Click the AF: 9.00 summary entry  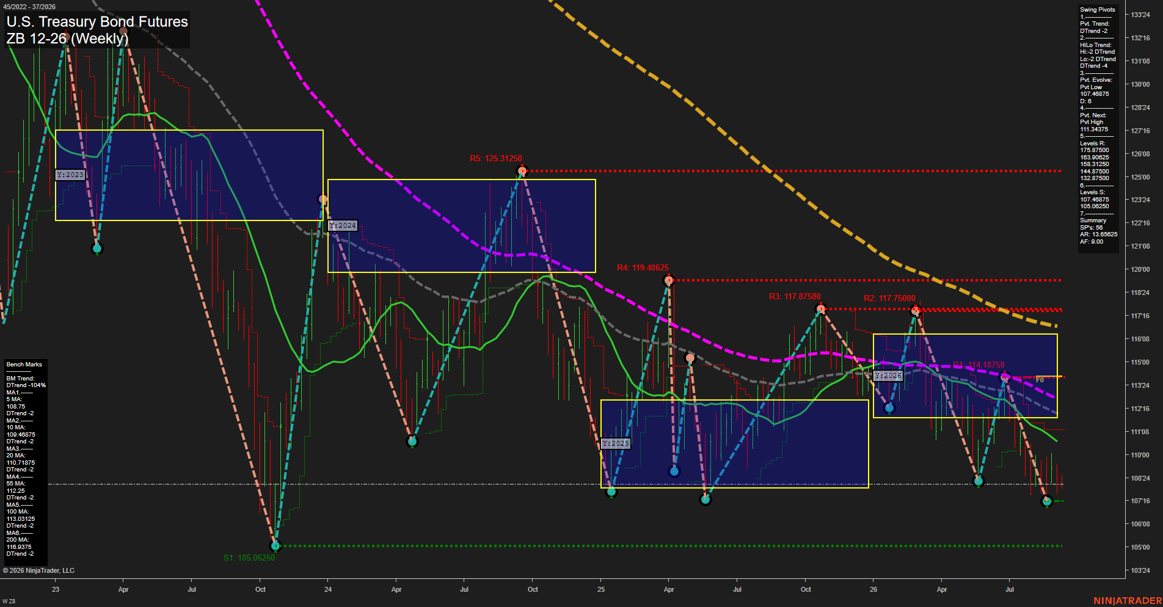pyautogui.click(x=1092, y=242)
